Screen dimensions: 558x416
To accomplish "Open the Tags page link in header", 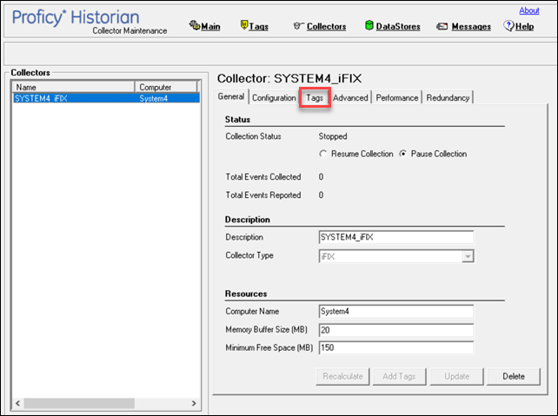I will (x=259, y=27).
